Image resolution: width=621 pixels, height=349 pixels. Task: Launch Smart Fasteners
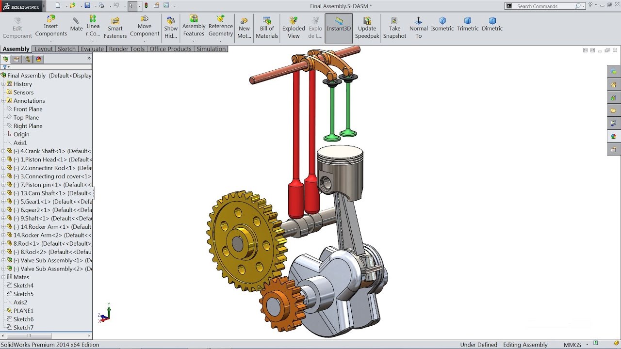[115, 28]
